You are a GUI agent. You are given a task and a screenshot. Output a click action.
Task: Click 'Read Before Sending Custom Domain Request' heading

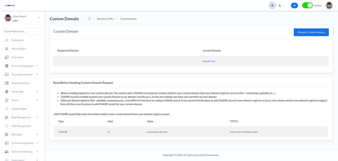(83, 83)
